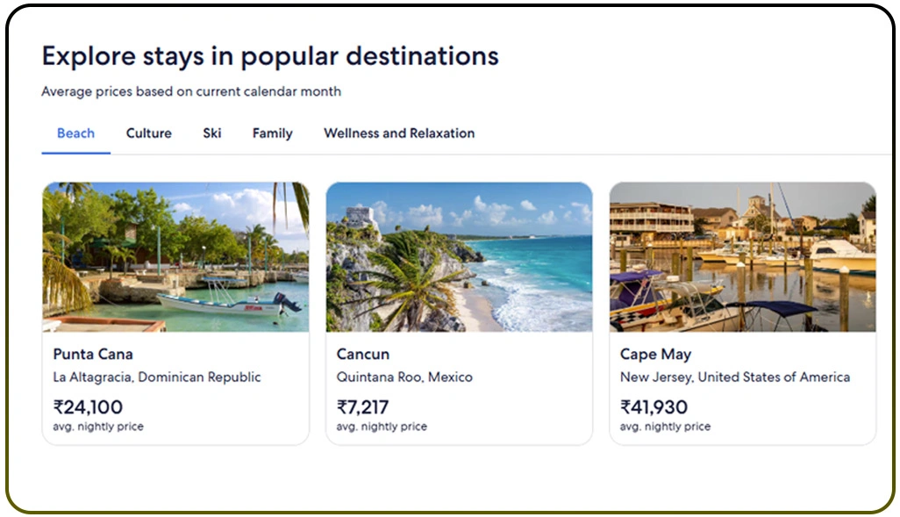Image resolution: width=900 pixels, height=517 pixels.
Task: Click the Average prices subtitle text
Action: pos(191,91)
